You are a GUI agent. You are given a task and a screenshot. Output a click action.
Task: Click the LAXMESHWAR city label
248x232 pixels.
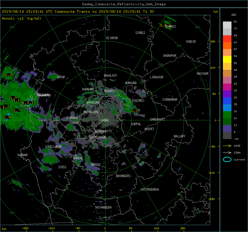tap(98, 137)
